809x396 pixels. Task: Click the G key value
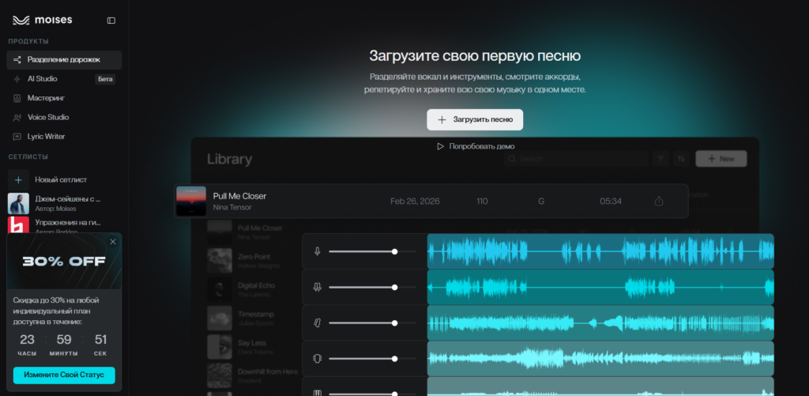coord(541,202)
